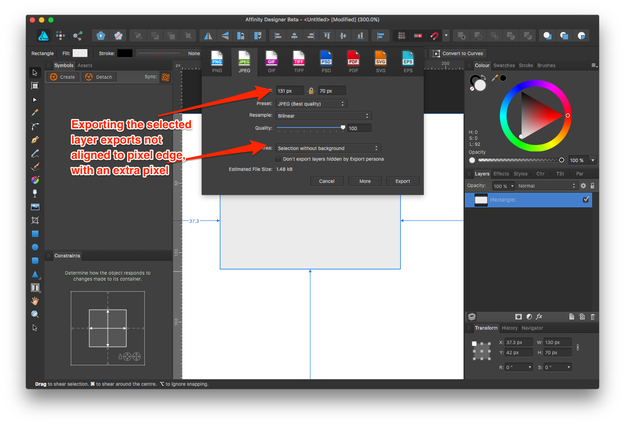Open the Area Selection without background dropdown
This screenshot has height=426, width=625.
328,148
